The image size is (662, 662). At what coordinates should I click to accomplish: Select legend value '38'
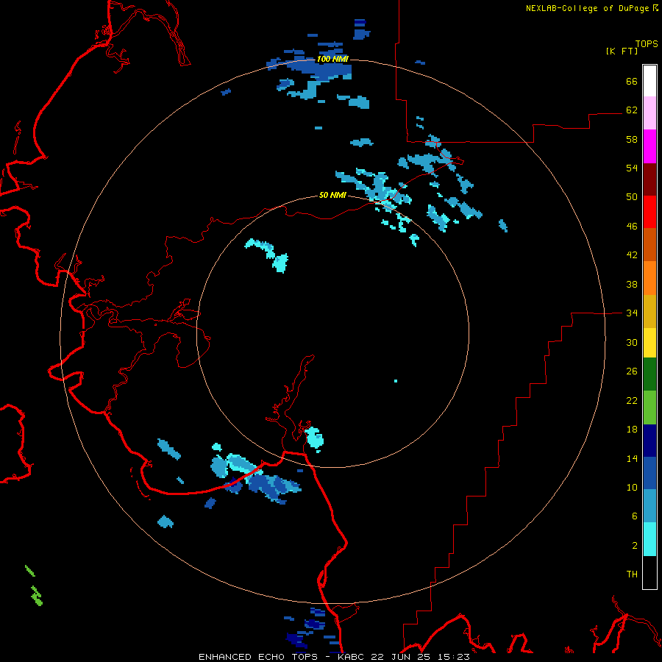[632, 284]
